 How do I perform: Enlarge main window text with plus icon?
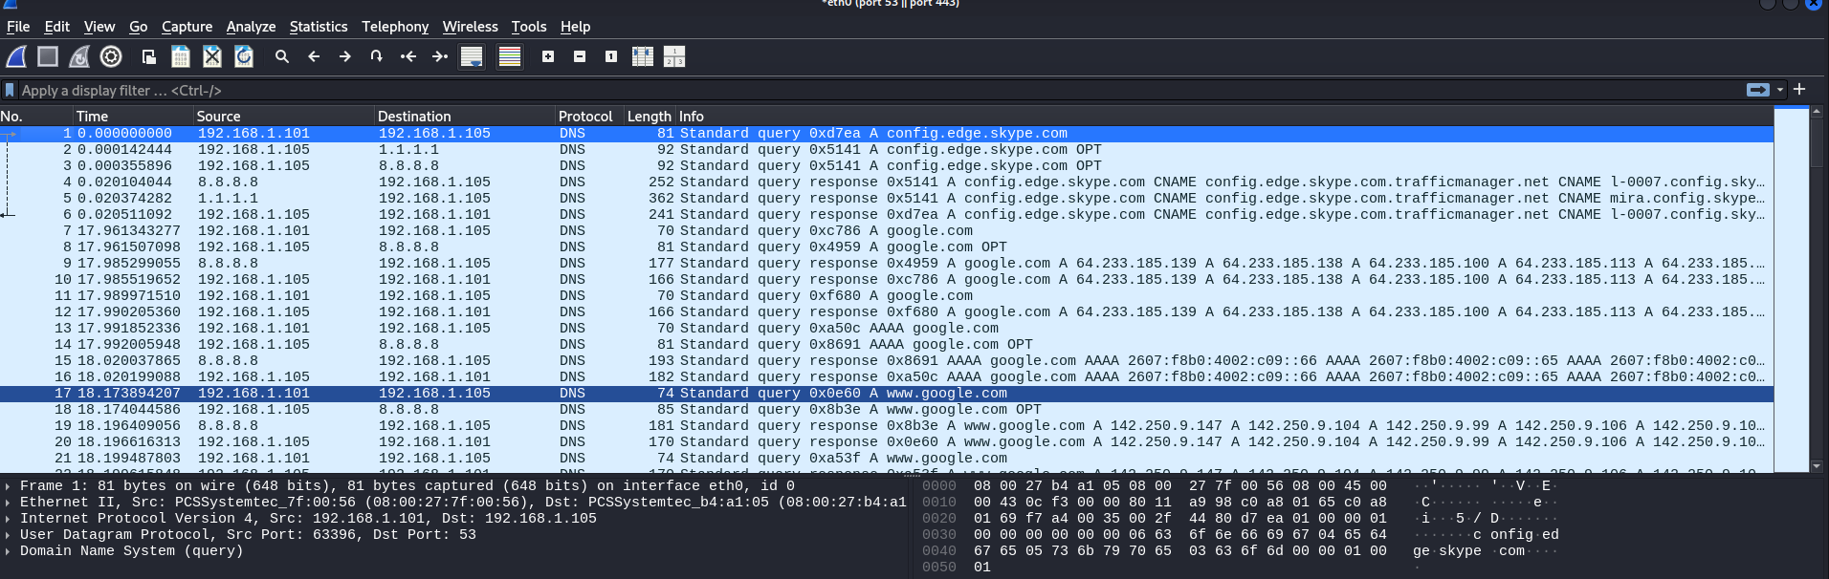548,57
